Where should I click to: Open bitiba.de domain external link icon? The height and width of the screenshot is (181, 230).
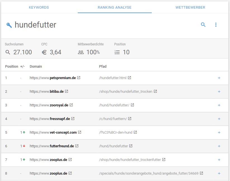pyautogui.click(x=67, y=91)
